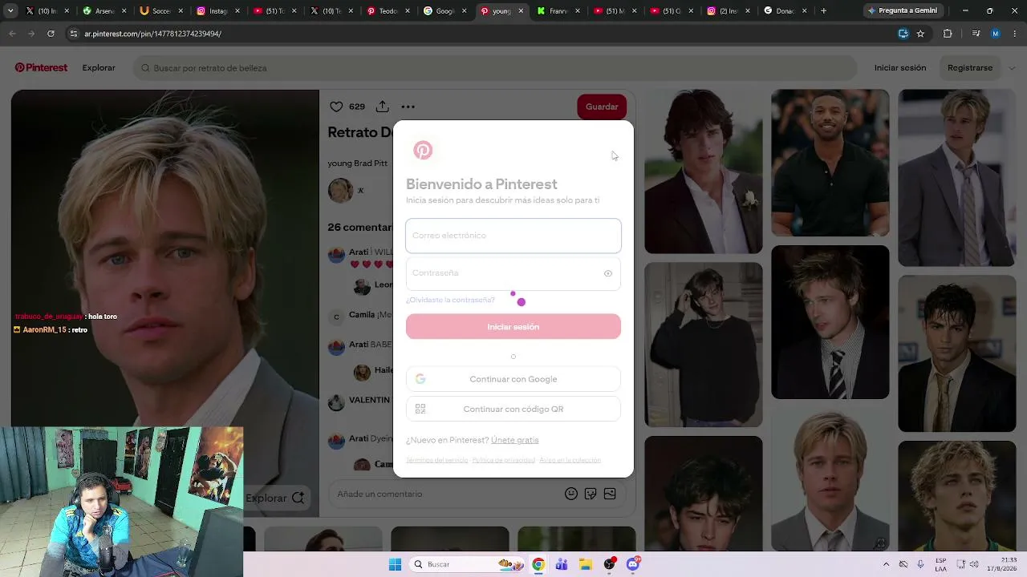This screenshot has width=1027, height=577.
Task: Switch to the Franny browser tab
Action: (556, 11)
